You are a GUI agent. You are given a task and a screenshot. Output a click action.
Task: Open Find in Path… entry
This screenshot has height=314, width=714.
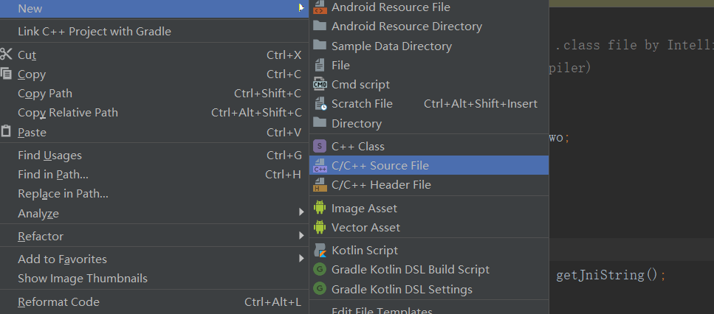154,175
